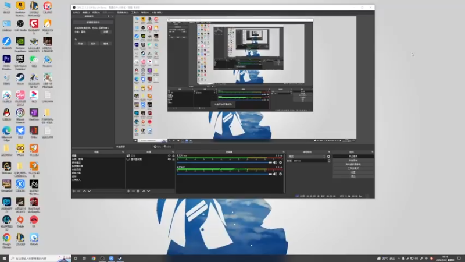
Task: Open settings gear for second mixer track
Action: (x=281, y=174)
